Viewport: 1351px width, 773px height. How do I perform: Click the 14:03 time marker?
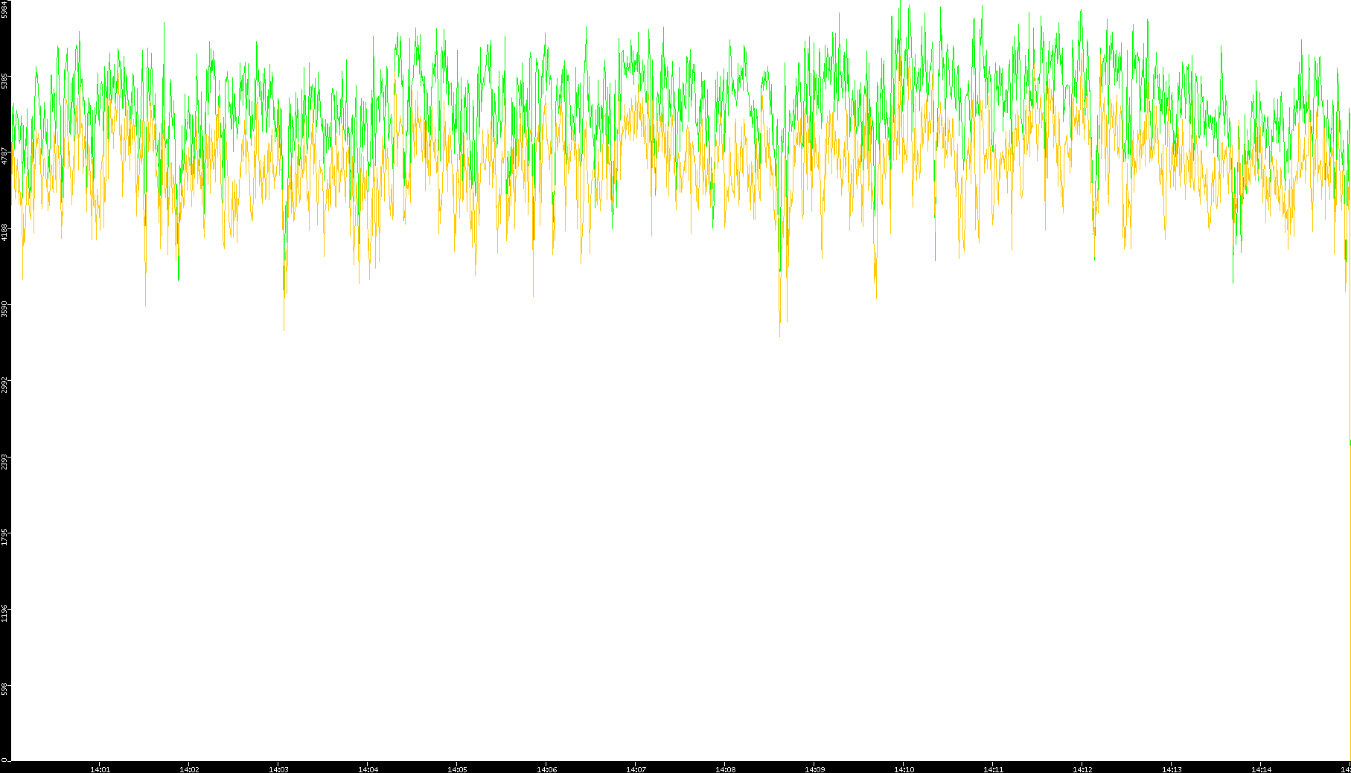[x=278, y=769]
